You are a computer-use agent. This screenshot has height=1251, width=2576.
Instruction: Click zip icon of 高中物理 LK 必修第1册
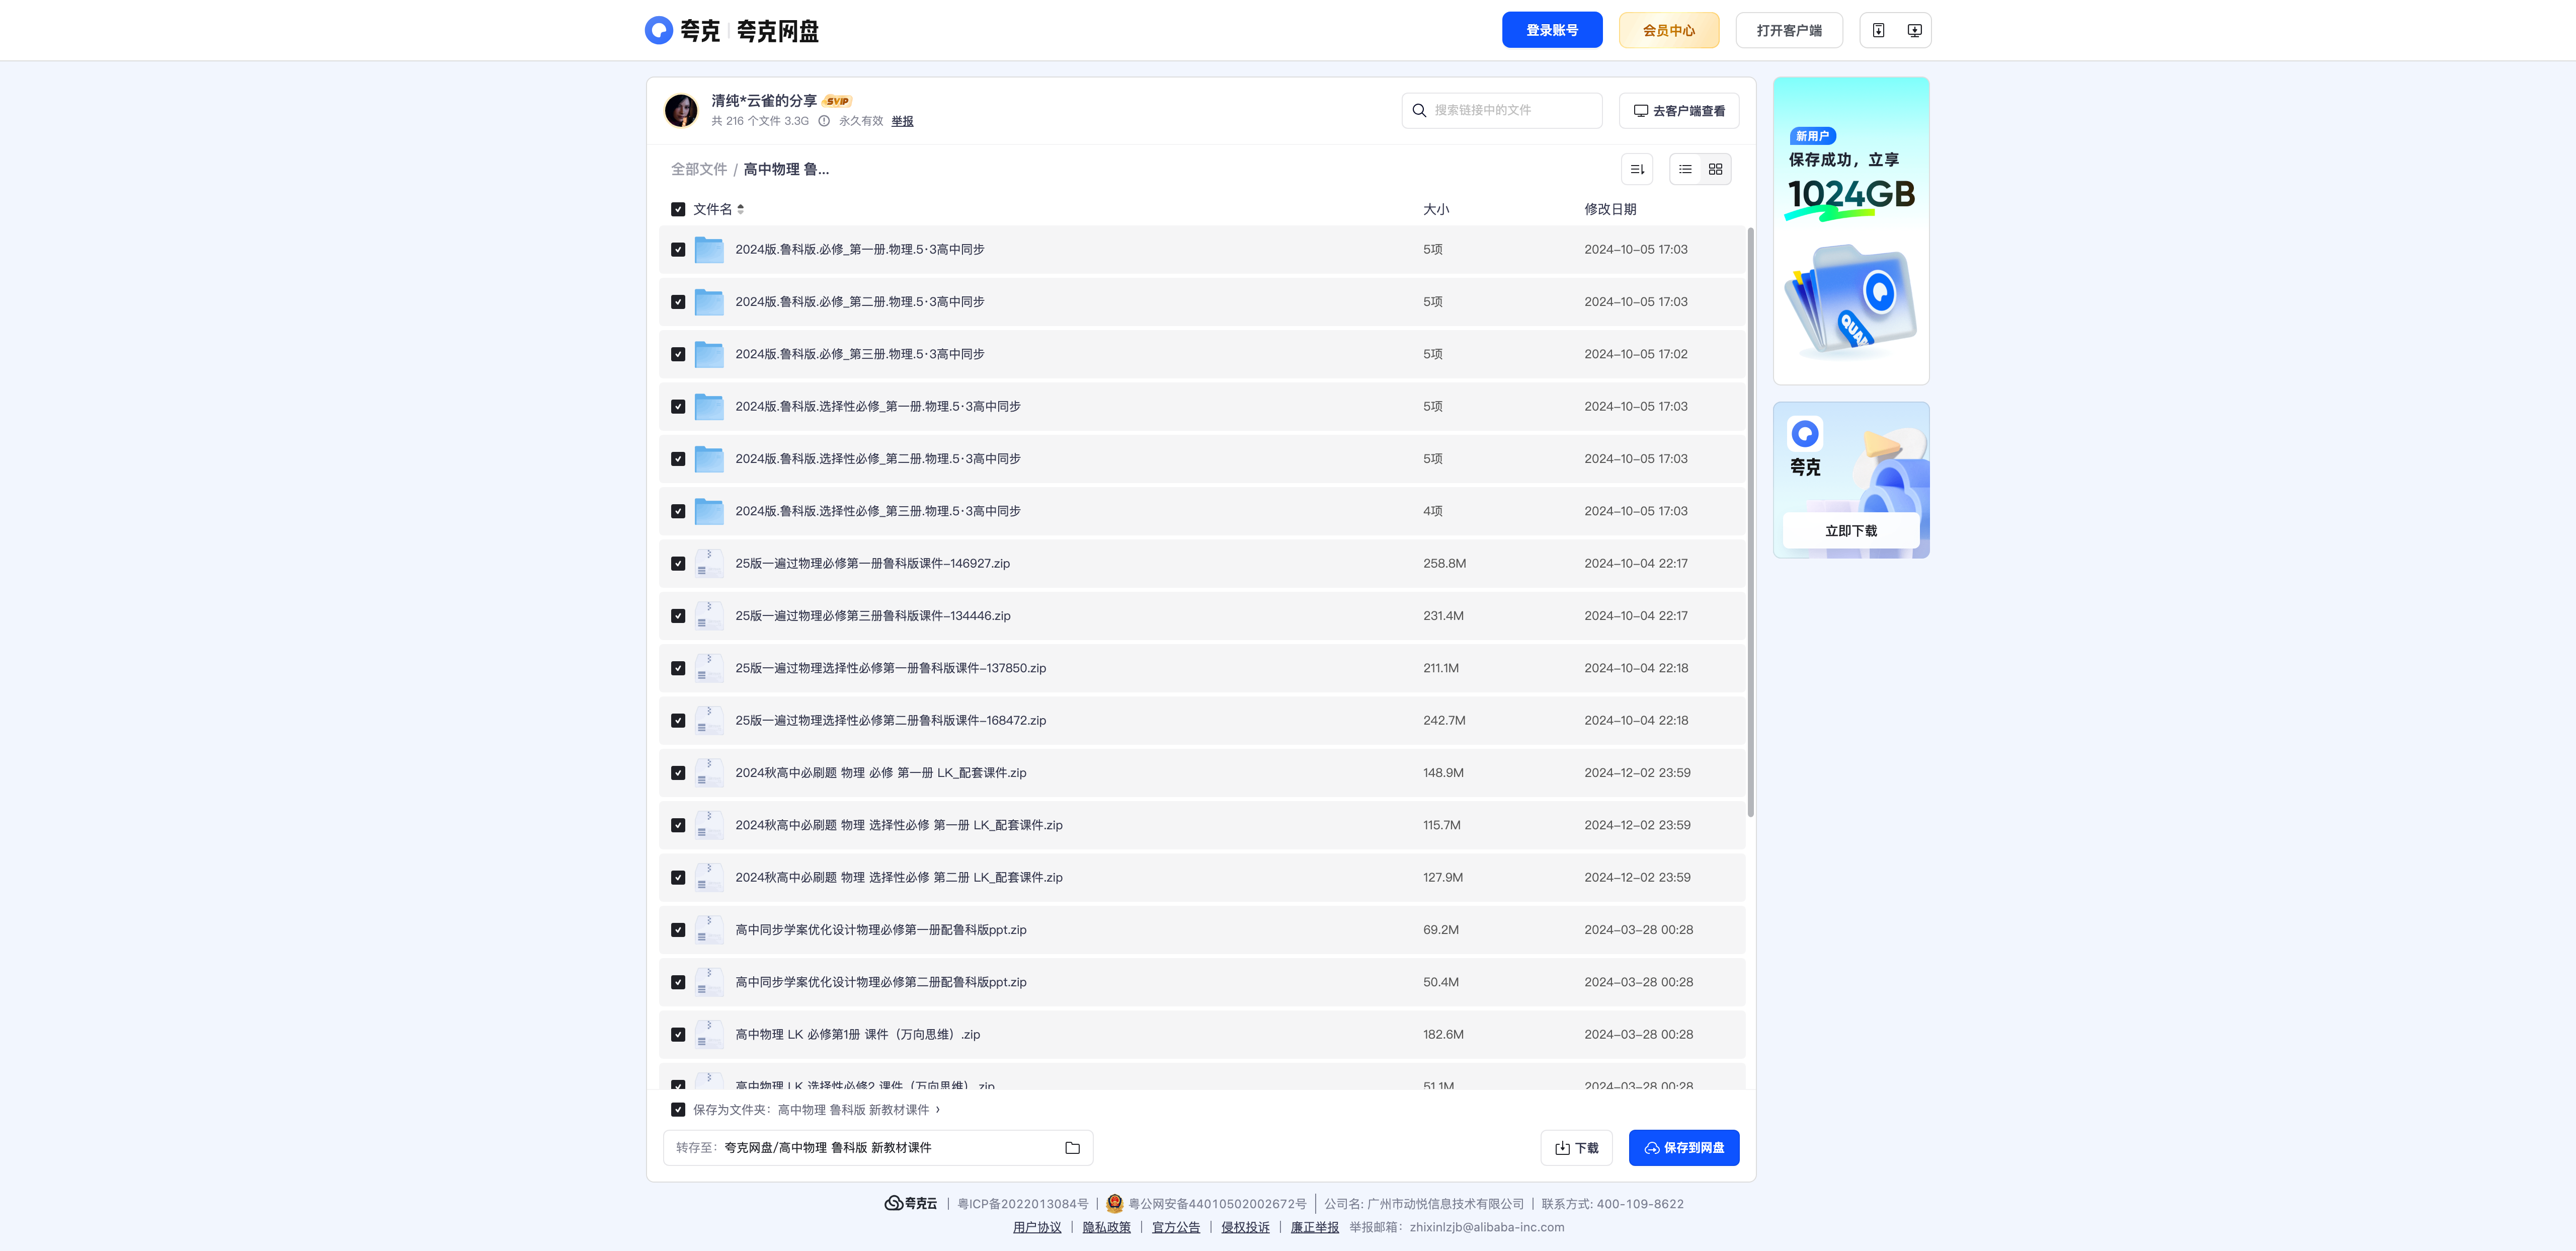tap(709, 1034)
